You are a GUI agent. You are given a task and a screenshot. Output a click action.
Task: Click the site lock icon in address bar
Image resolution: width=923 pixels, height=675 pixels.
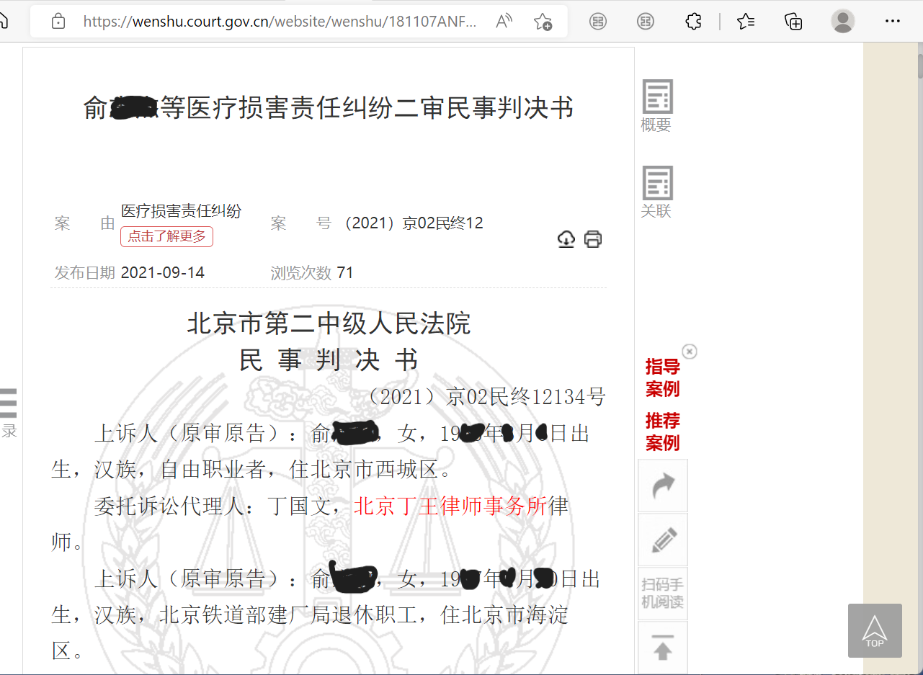point(58,22)
